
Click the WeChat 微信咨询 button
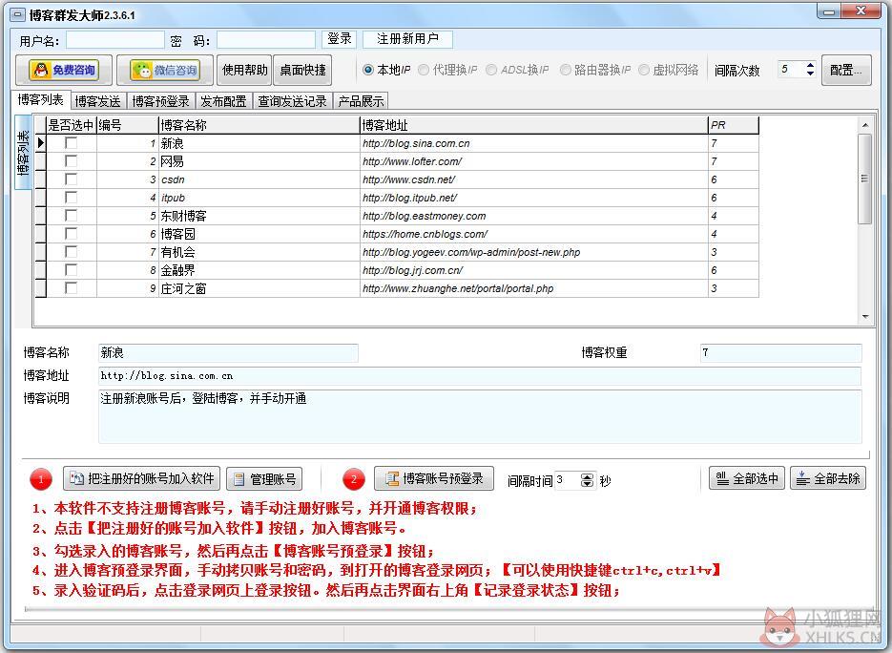[165, 70]
